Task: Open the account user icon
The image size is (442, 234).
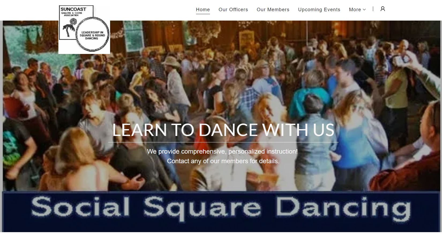Action: point(383,9)
